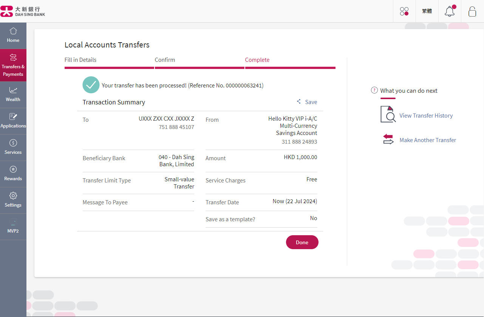Screen dimensions: 484x317
Task: Click the Small-value Transfer value
Action: point(179,183)
